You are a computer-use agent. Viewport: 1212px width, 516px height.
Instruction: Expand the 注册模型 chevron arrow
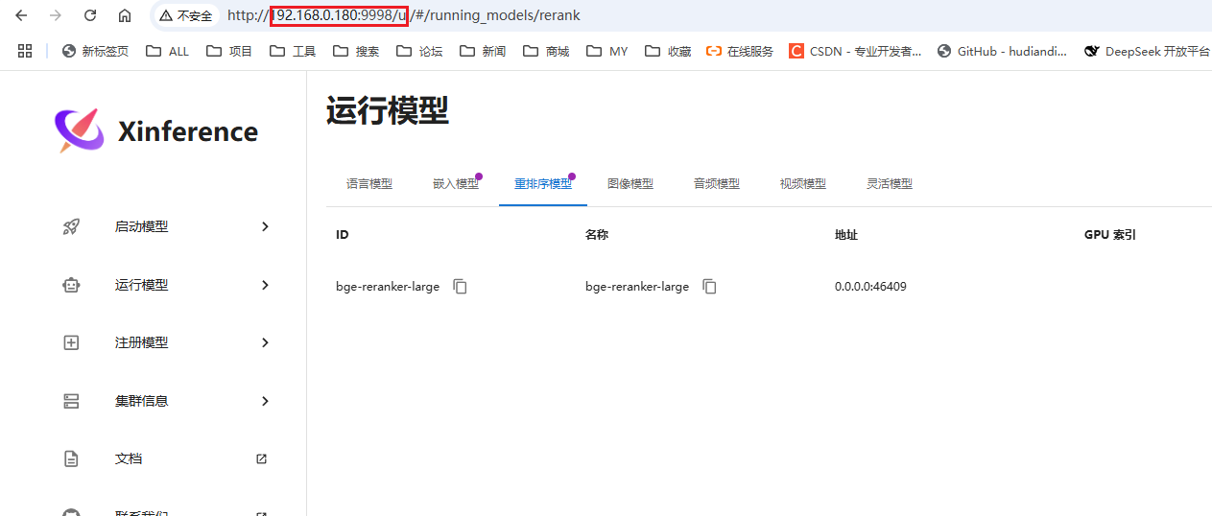coord(266,342)
